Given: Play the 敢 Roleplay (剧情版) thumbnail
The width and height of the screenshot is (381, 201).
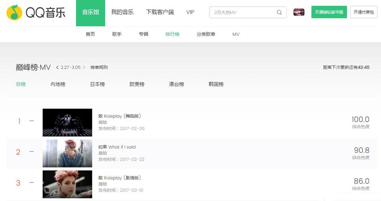Looking at the screenshot, I should (x=67, y=184).
